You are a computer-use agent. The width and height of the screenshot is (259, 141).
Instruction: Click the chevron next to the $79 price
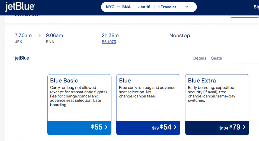244,127
